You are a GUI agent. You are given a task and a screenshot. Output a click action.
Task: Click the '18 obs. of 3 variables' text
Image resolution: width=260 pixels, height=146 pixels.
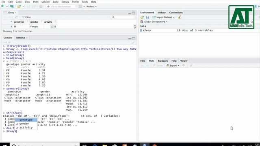[195, 30]
